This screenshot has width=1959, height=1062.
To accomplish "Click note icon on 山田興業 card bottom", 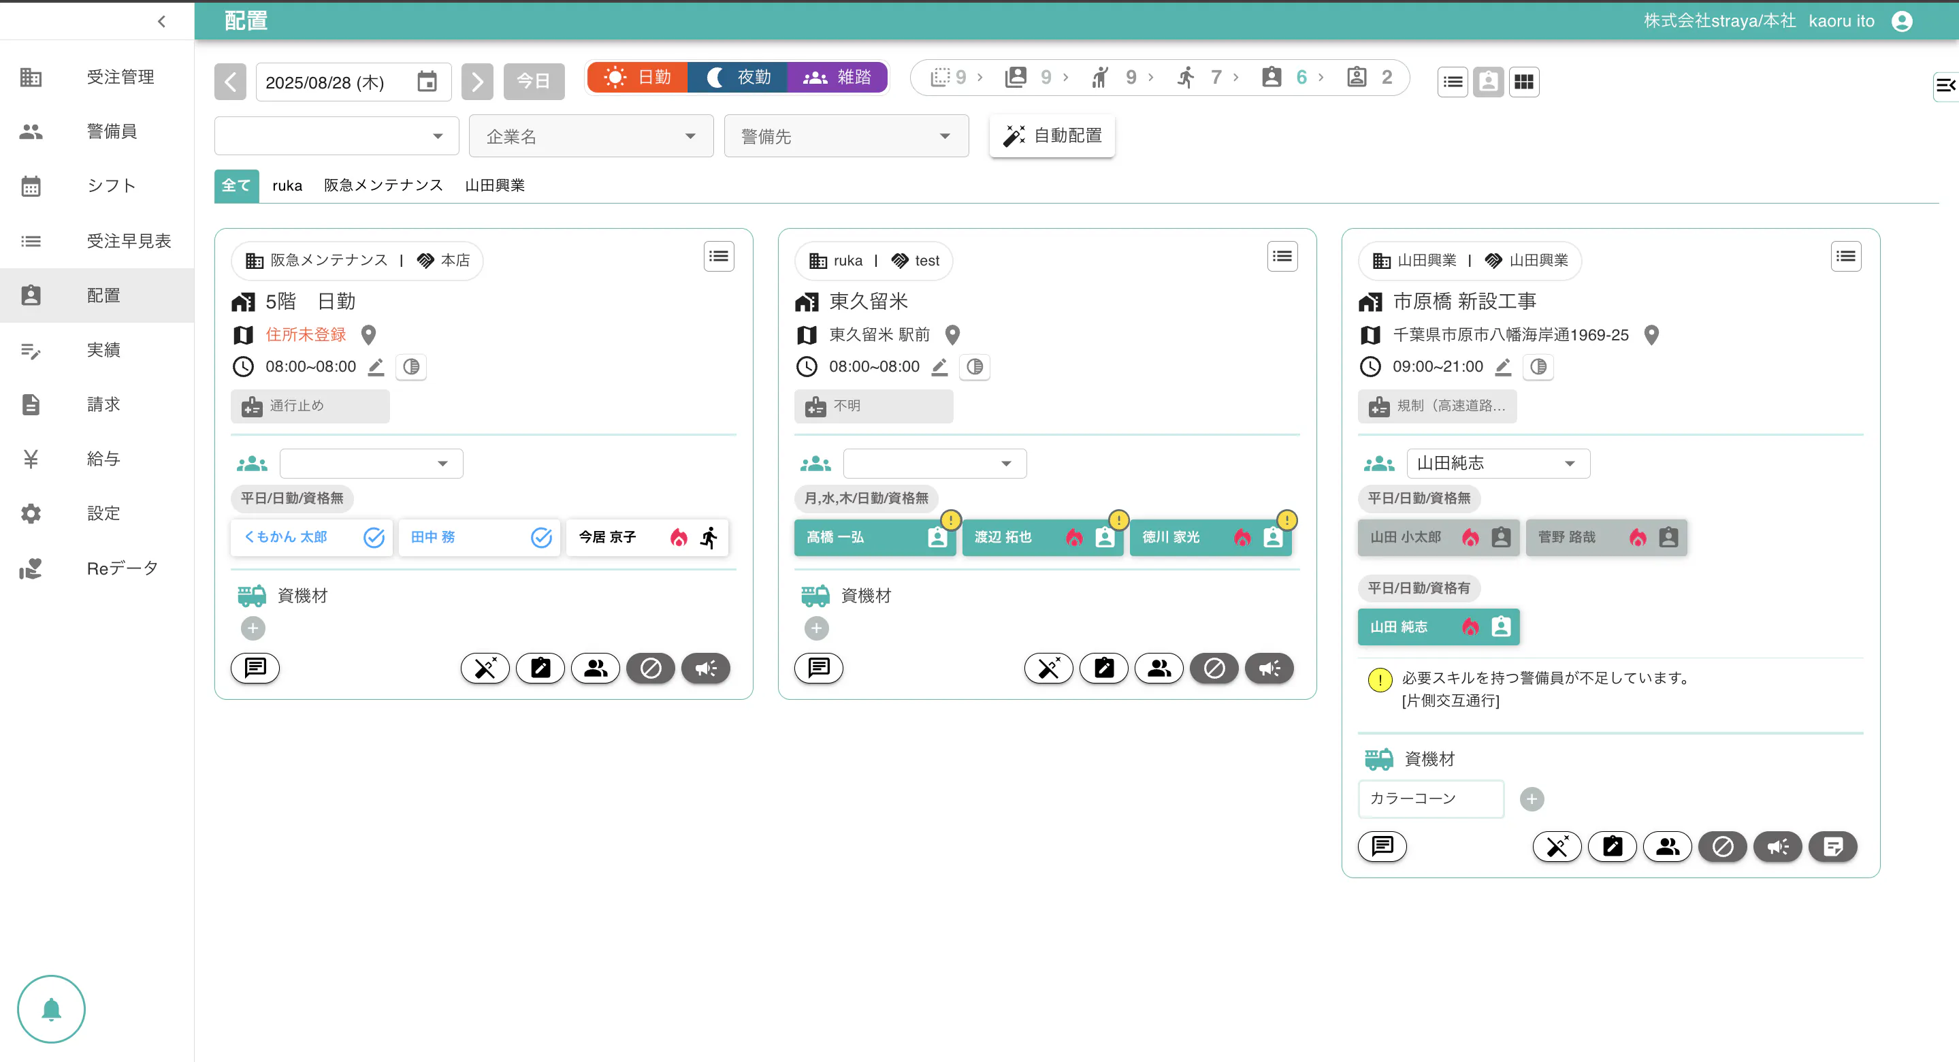I will pyautogui.click(x=1832, y=846).
